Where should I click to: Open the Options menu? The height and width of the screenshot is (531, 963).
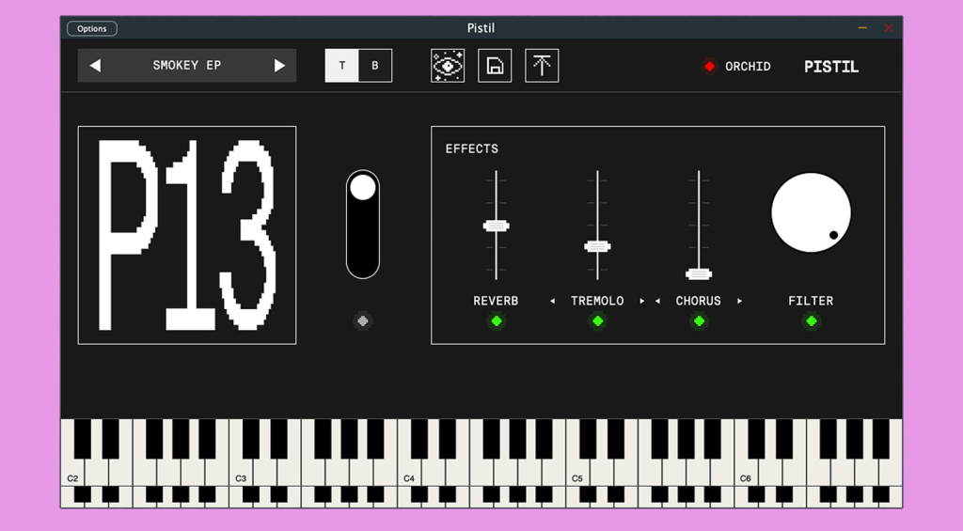92,28
